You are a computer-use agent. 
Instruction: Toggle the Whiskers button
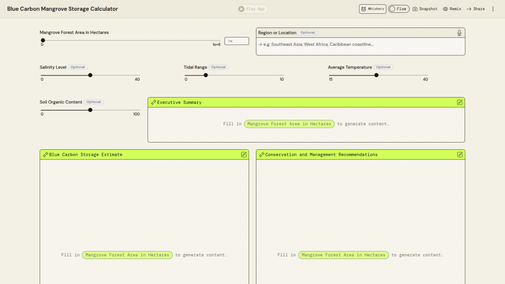click(x=372, y=9)
